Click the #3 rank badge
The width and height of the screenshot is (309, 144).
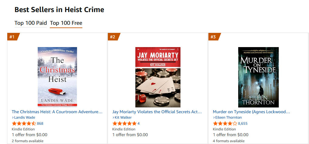[x=214, y=37]
